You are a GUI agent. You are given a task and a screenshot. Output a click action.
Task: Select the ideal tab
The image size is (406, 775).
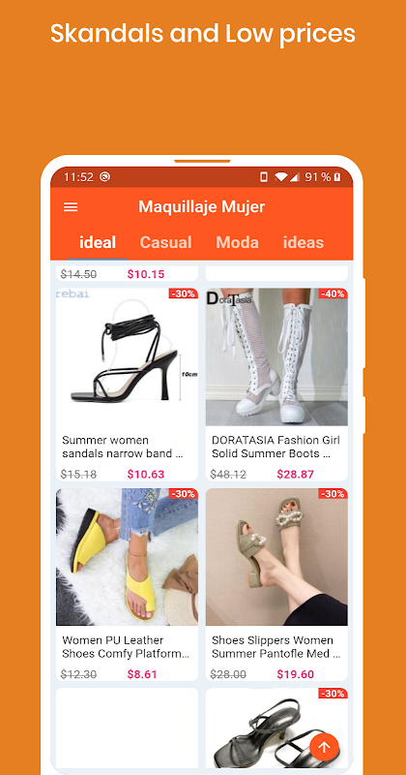[x=98, y=242]
